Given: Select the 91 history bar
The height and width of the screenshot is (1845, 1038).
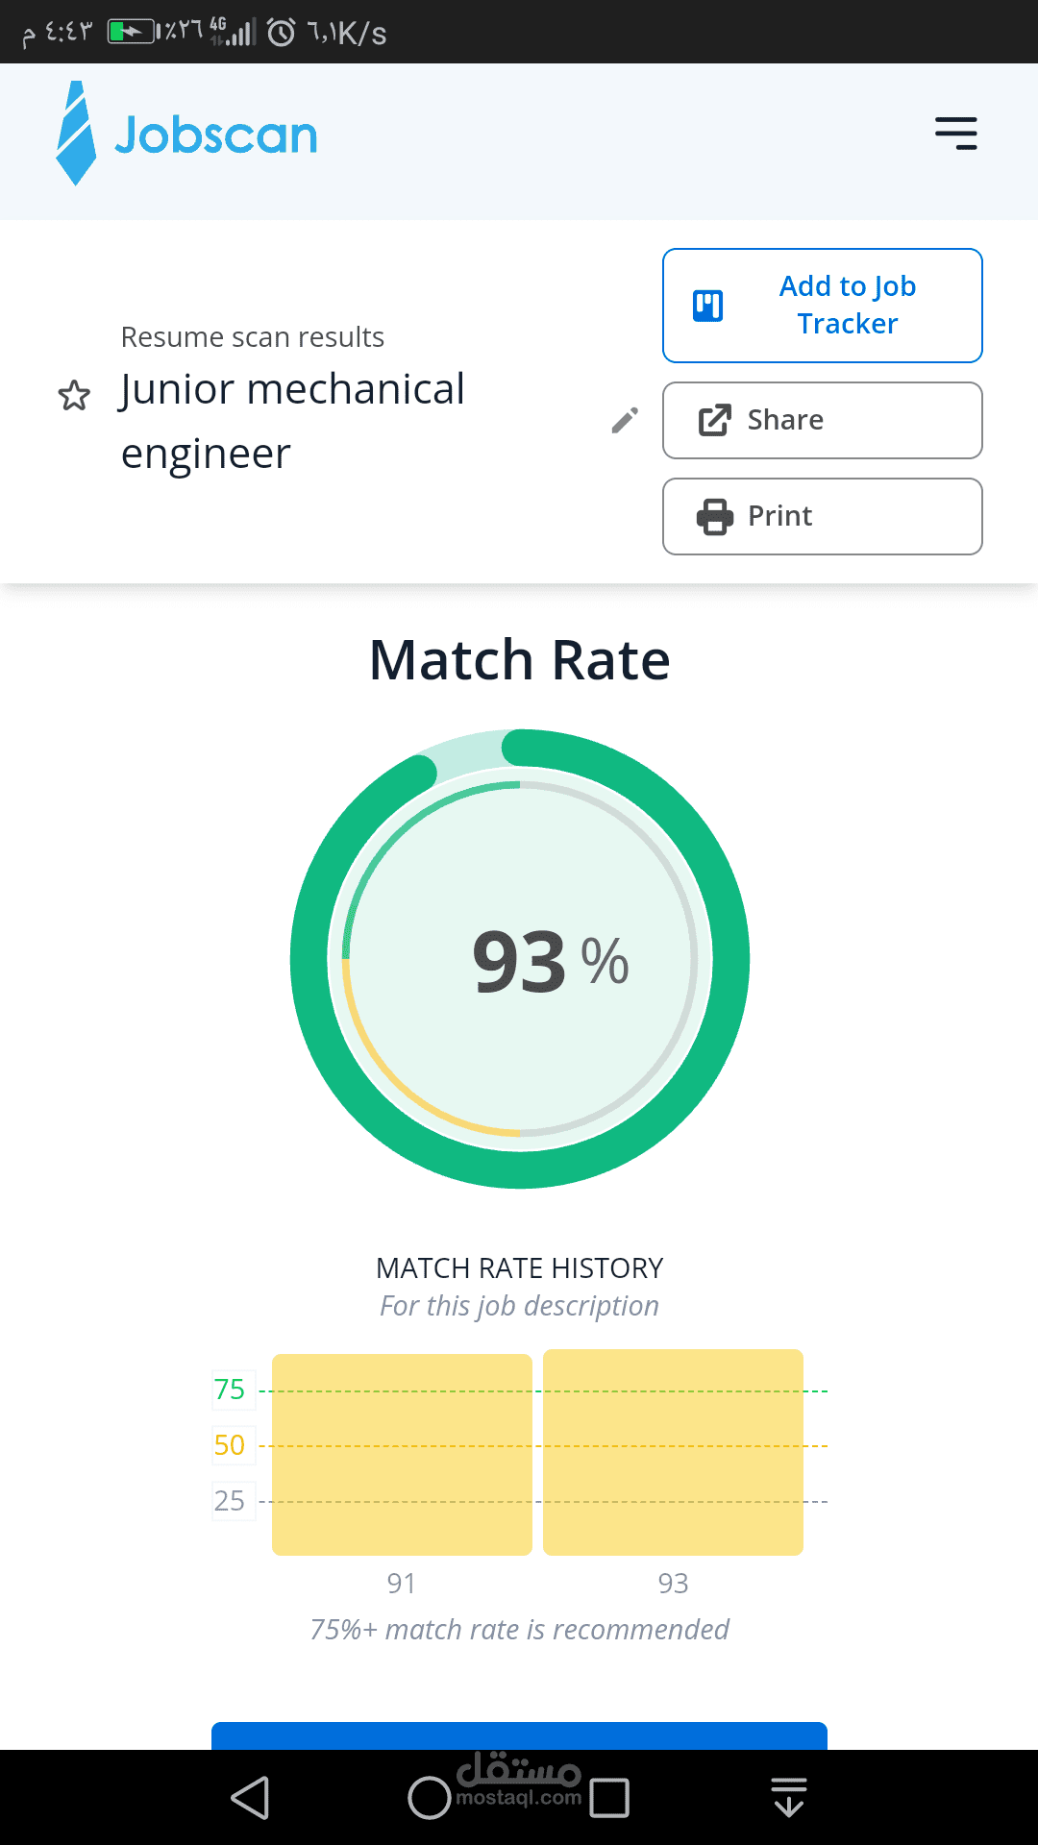Looking at the screenshot, I should pyautogui.click(x=402, y=1454).
